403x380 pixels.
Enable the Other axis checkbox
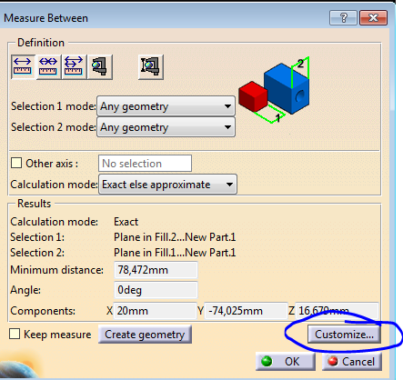pos(16,163)
